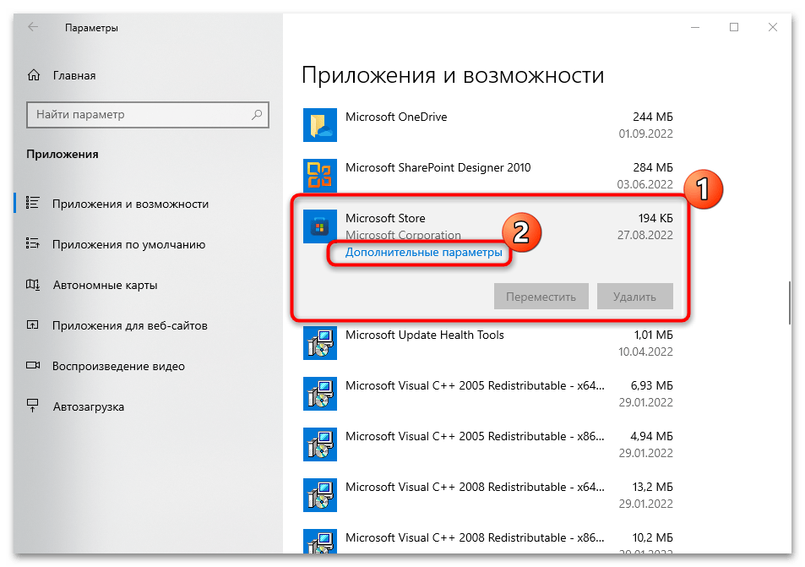Click Microsoft Update Health Tools icon
This screenshot has height=567, width=805.
click(320, 343)
